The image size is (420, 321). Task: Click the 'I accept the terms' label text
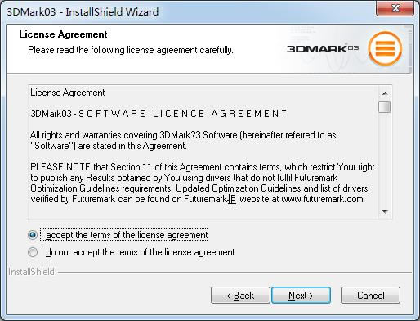point(124,235)
